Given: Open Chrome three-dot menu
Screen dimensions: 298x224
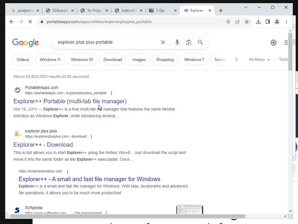Looking at the screenshot, I should click(286, 22).
